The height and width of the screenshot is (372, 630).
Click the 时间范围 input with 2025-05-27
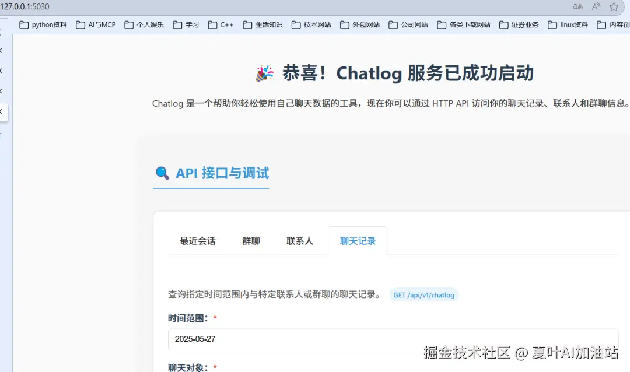(x=393, y=339)
